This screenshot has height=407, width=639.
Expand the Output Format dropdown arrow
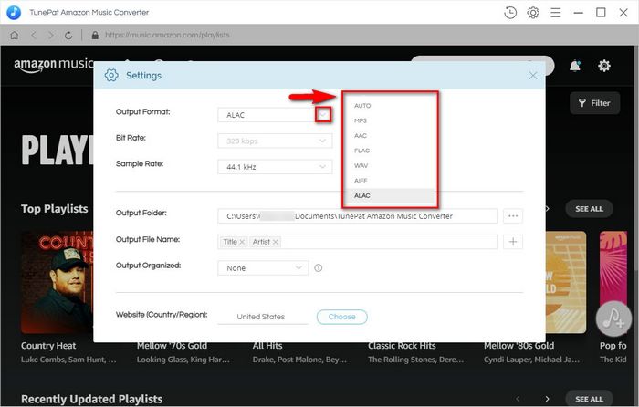[323, 115]
